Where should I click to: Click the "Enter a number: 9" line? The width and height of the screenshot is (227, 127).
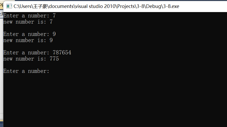tap(29, 34)
